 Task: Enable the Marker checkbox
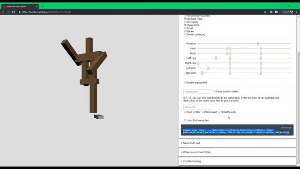tap(185, 31)
